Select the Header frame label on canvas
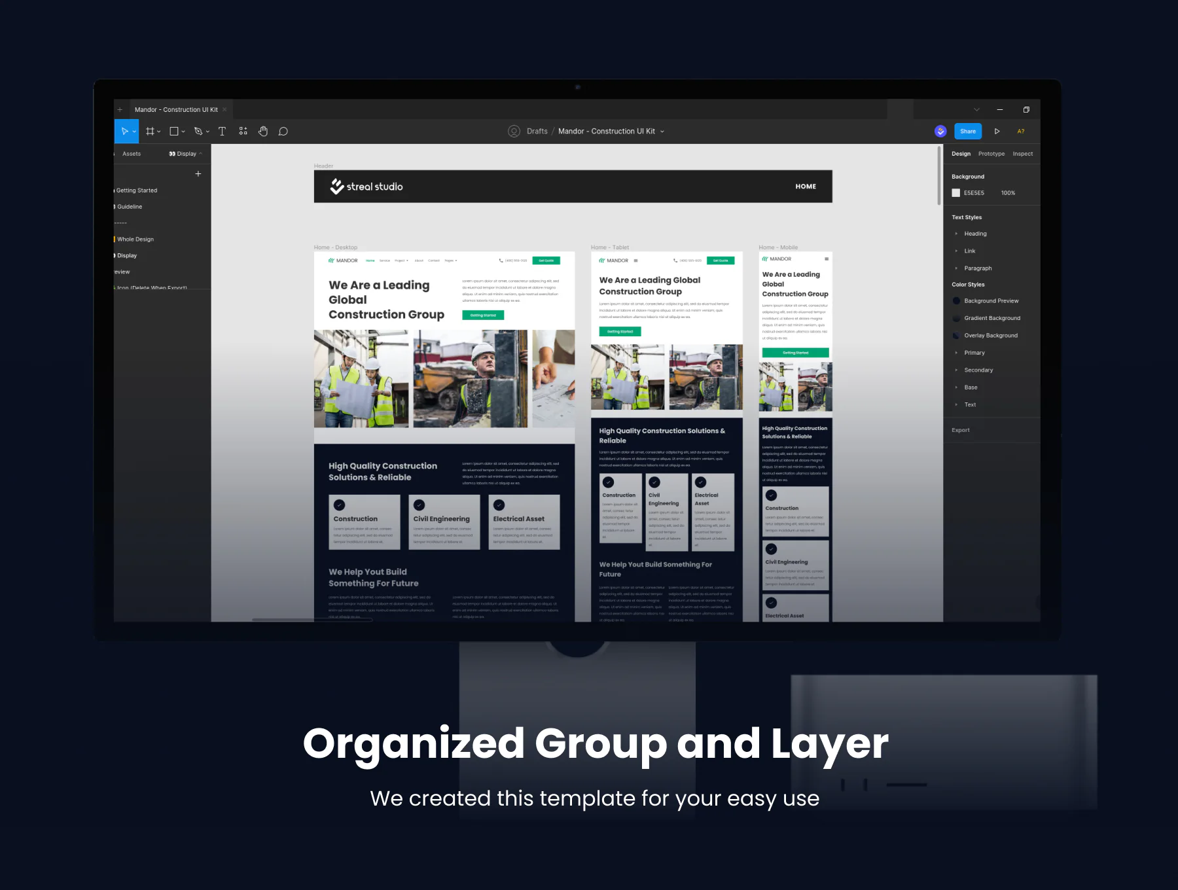This screenshot has width=1178, height=890. [x=323, y=166]
